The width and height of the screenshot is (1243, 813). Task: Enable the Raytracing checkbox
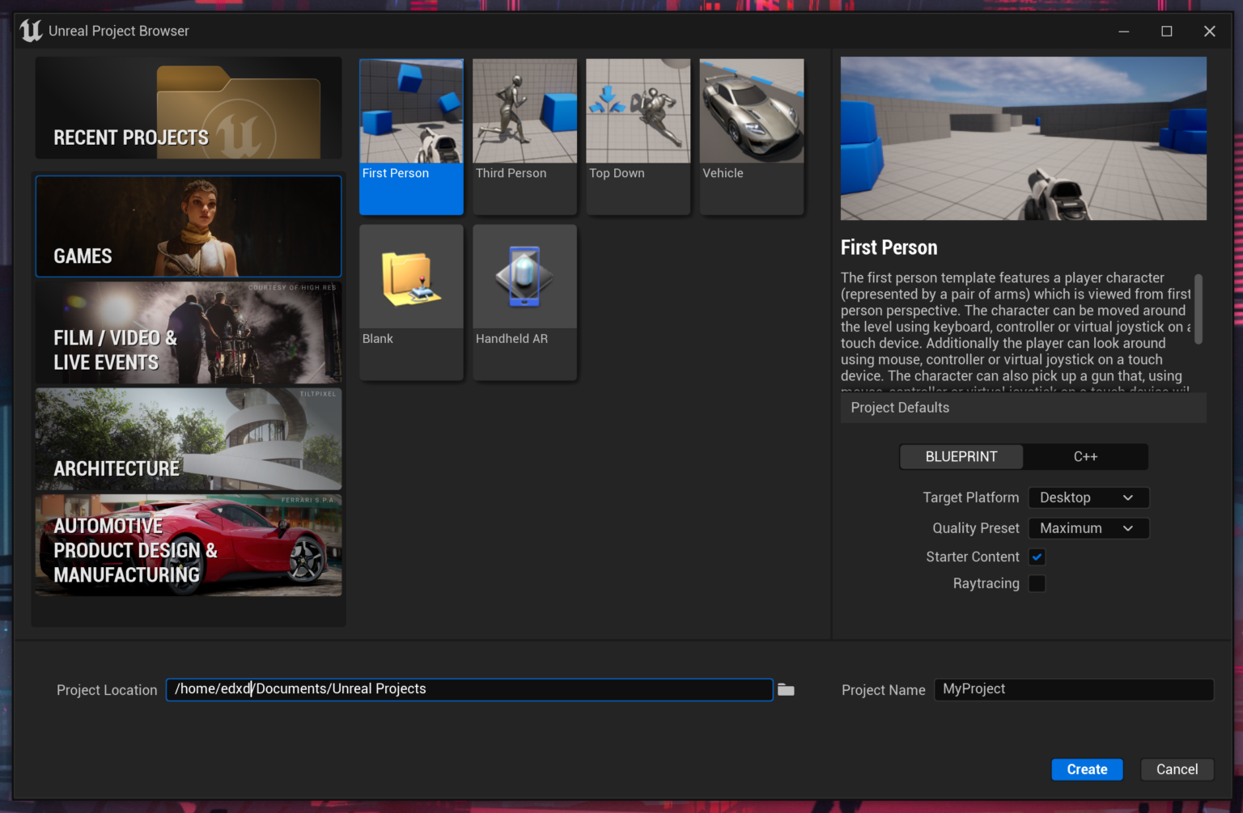pos(1037,584)
